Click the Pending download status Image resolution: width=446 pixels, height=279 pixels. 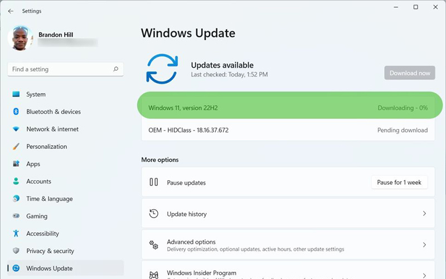(403, 130)
